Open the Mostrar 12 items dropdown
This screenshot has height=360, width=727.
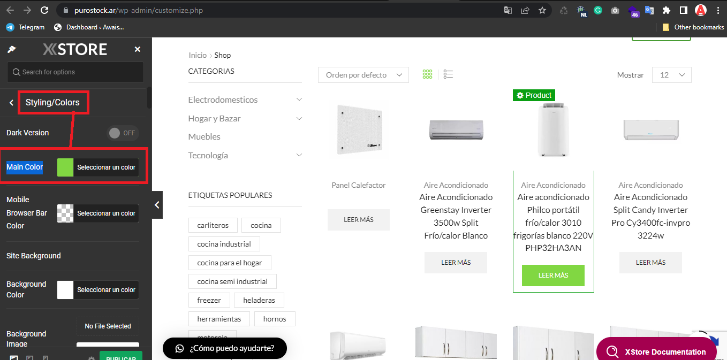click(672, 75)
